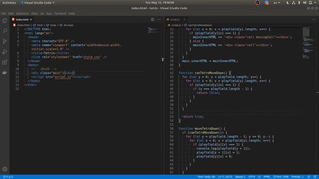Close the index.html tab
Viewport: 319px width, 179px height.
[31, 19]
